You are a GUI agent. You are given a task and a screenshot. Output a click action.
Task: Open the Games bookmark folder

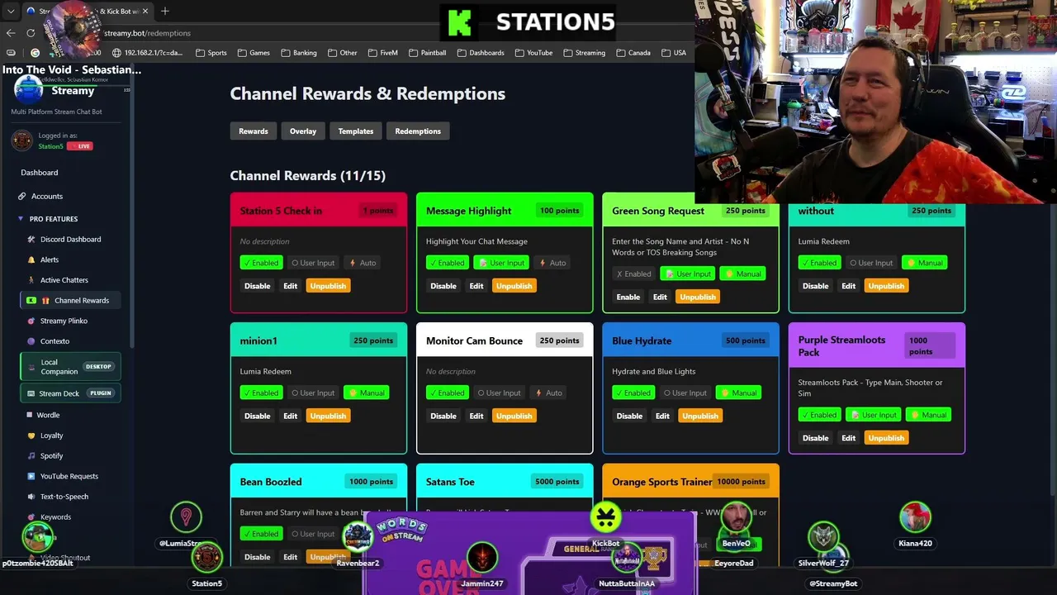click(x=254, y=53)
